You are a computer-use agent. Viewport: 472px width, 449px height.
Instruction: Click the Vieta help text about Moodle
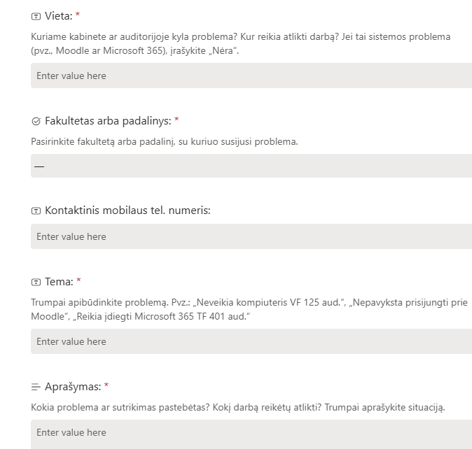pos(240,43)
